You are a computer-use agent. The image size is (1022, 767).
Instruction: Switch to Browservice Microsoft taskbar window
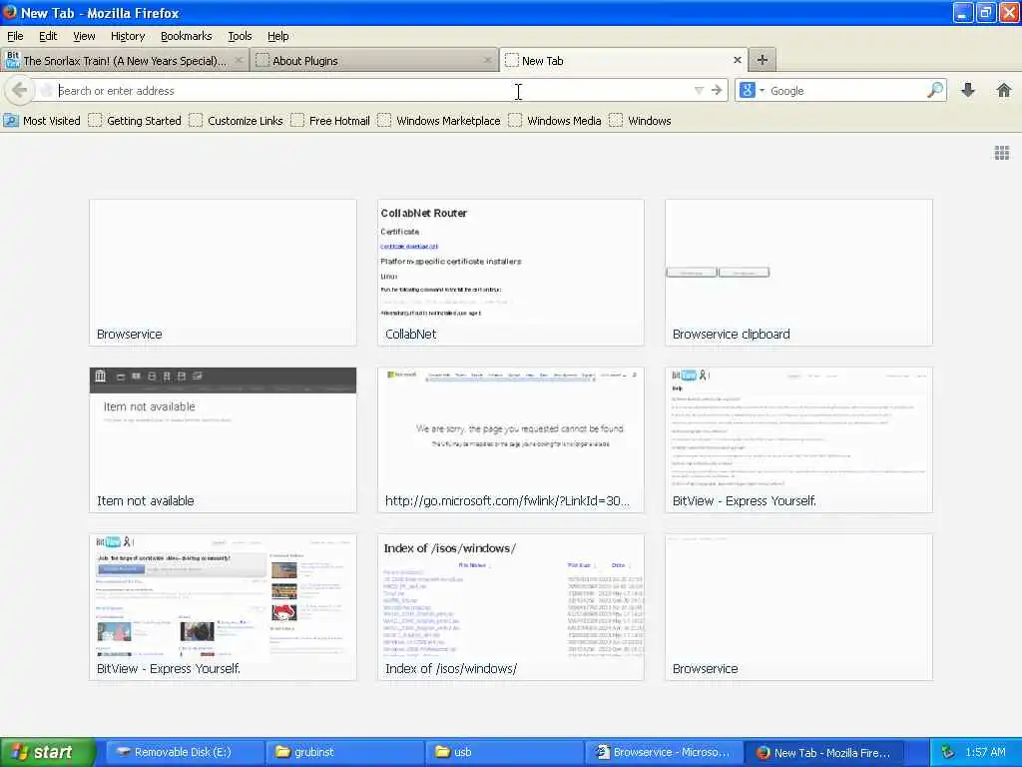(x=664, y=752)
